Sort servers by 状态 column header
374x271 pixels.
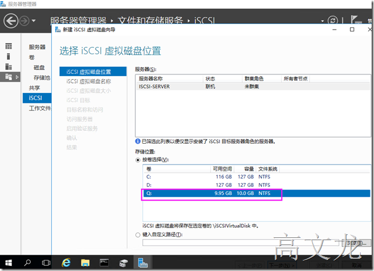click(223, 79)
